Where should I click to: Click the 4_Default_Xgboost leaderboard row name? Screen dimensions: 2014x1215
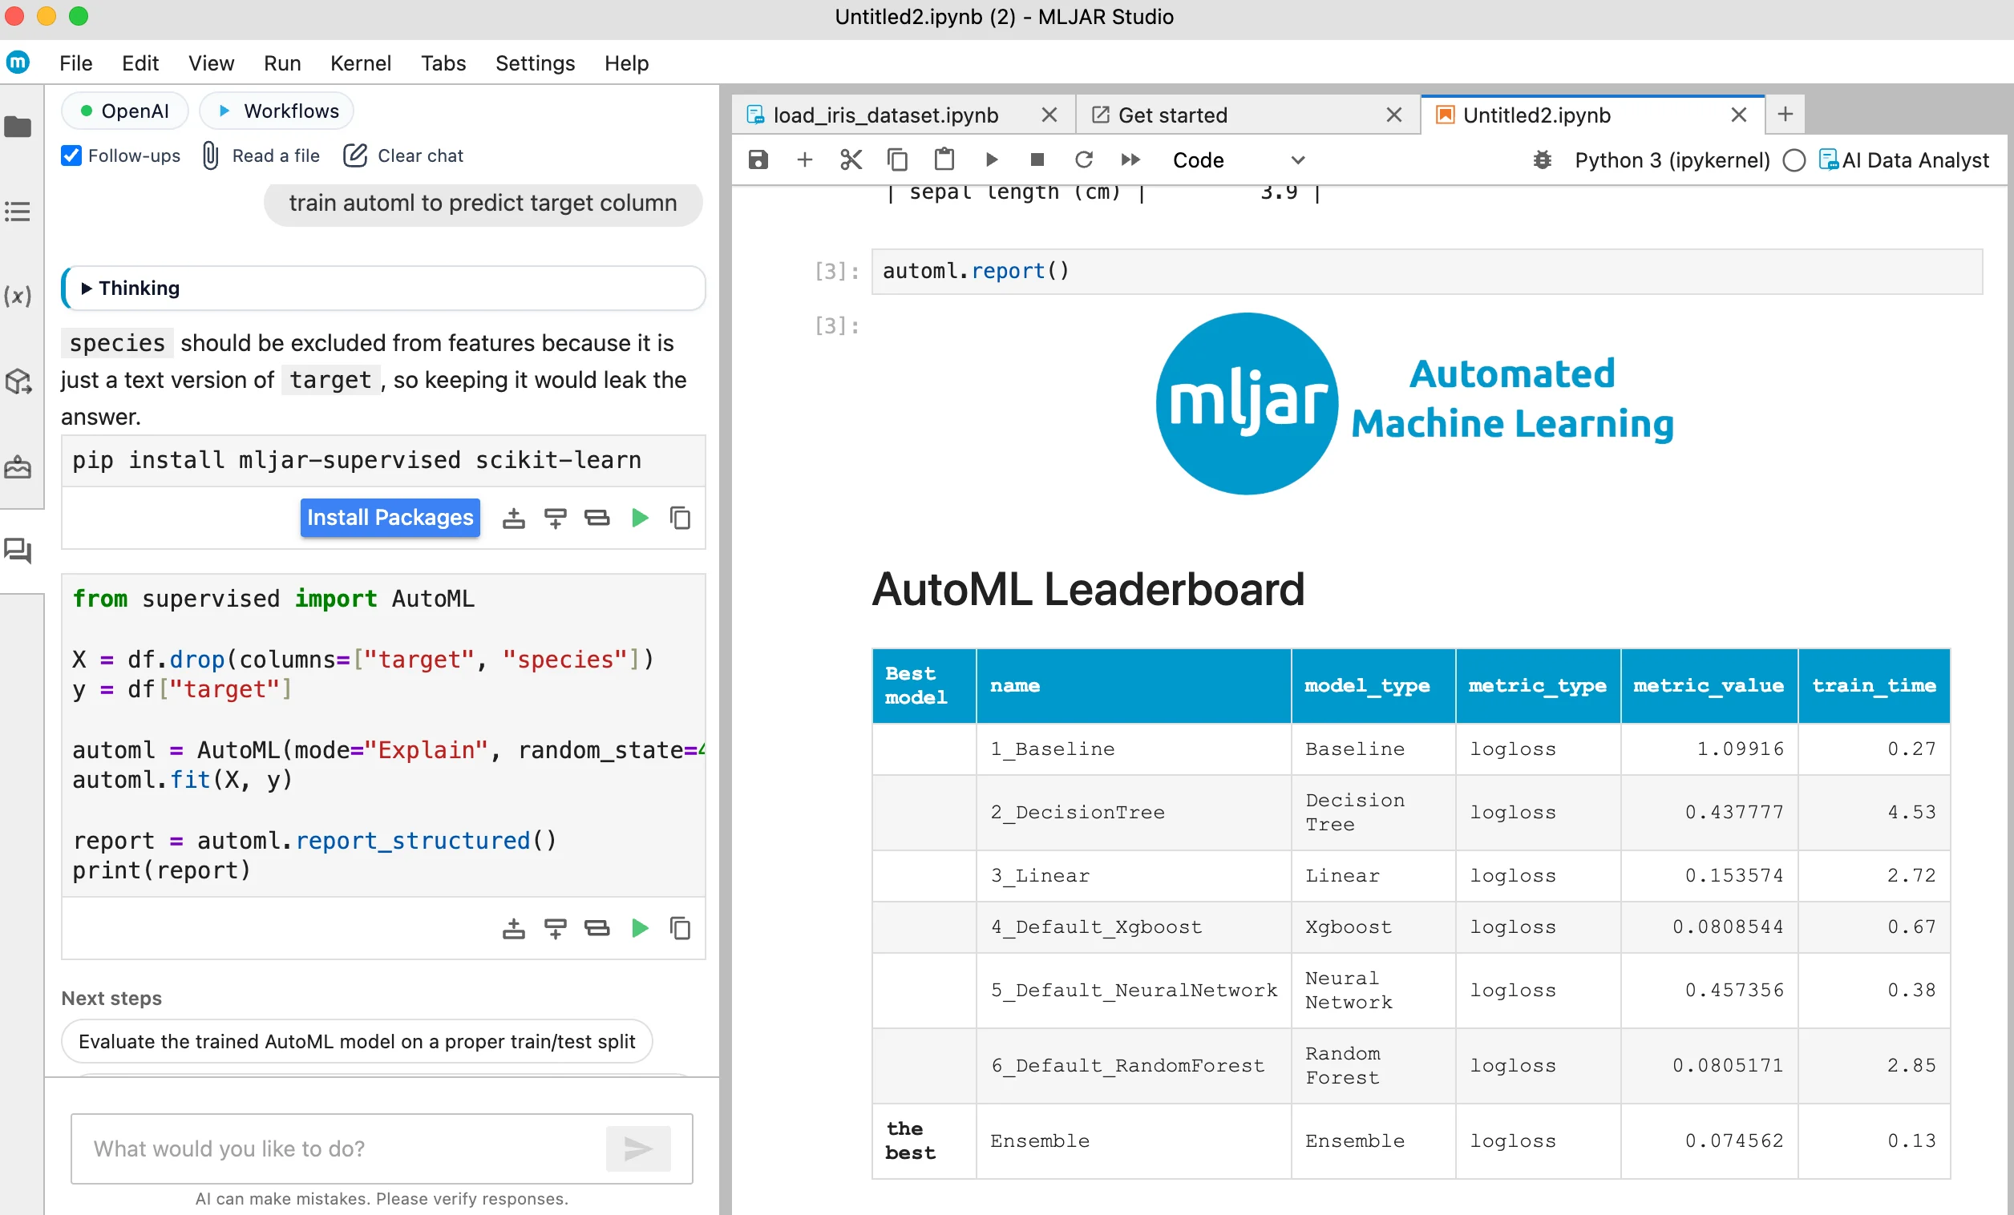(x=1095, y=926)
